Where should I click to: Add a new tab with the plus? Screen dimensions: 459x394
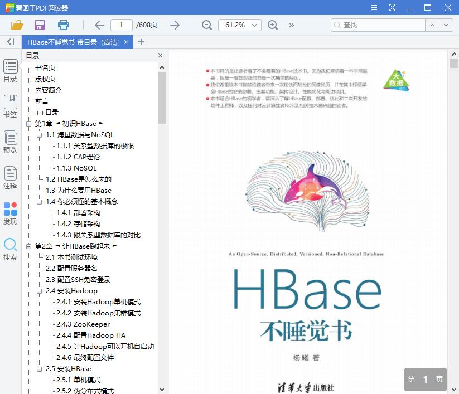(141, 42)
